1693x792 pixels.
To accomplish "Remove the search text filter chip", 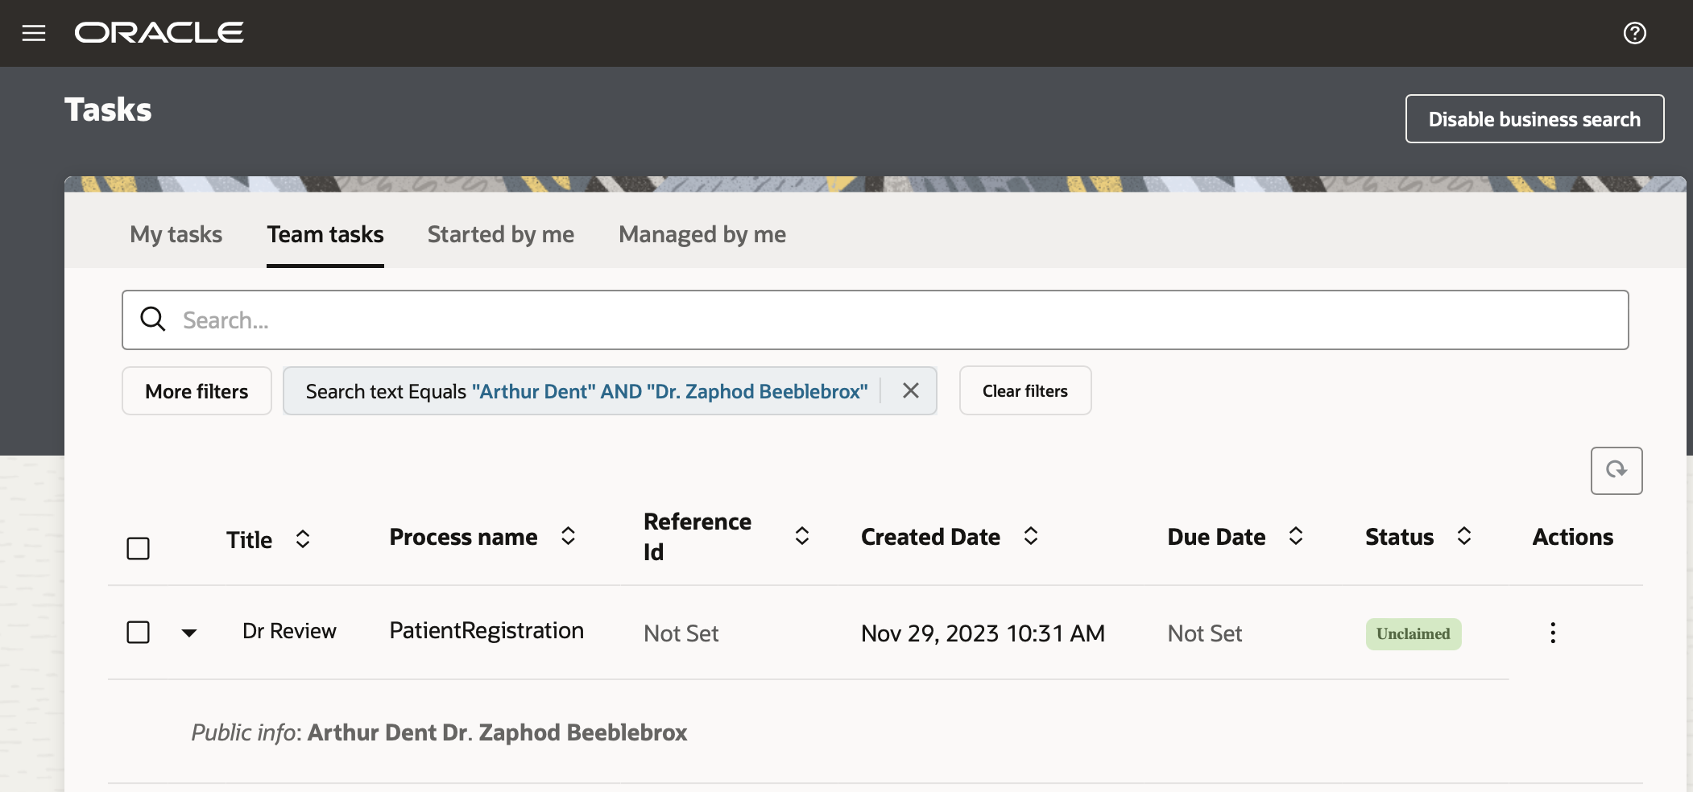I will pos(910,391).
